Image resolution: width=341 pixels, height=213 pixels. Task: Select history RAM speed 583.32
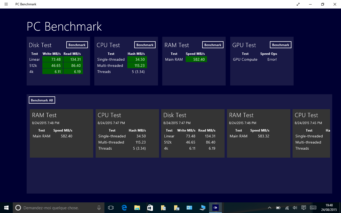263,136
